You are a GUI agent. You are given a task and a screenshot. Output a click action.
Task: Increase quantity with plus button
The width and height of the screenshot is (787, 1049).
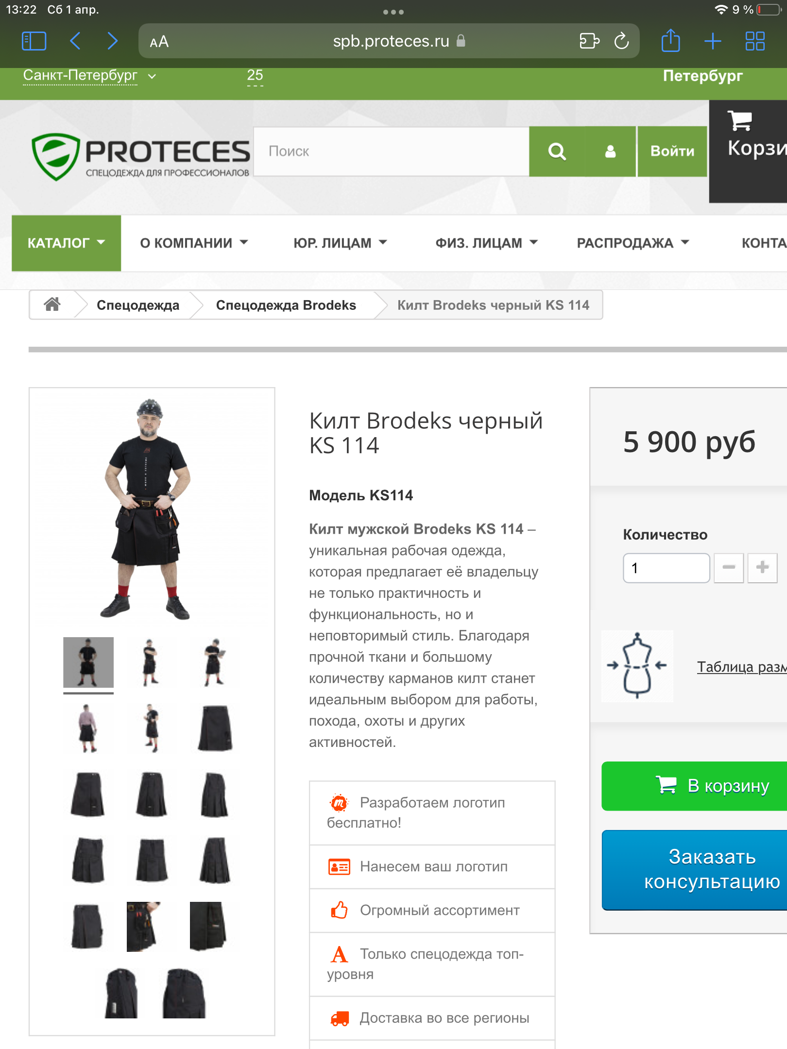[x=762, y=567]
